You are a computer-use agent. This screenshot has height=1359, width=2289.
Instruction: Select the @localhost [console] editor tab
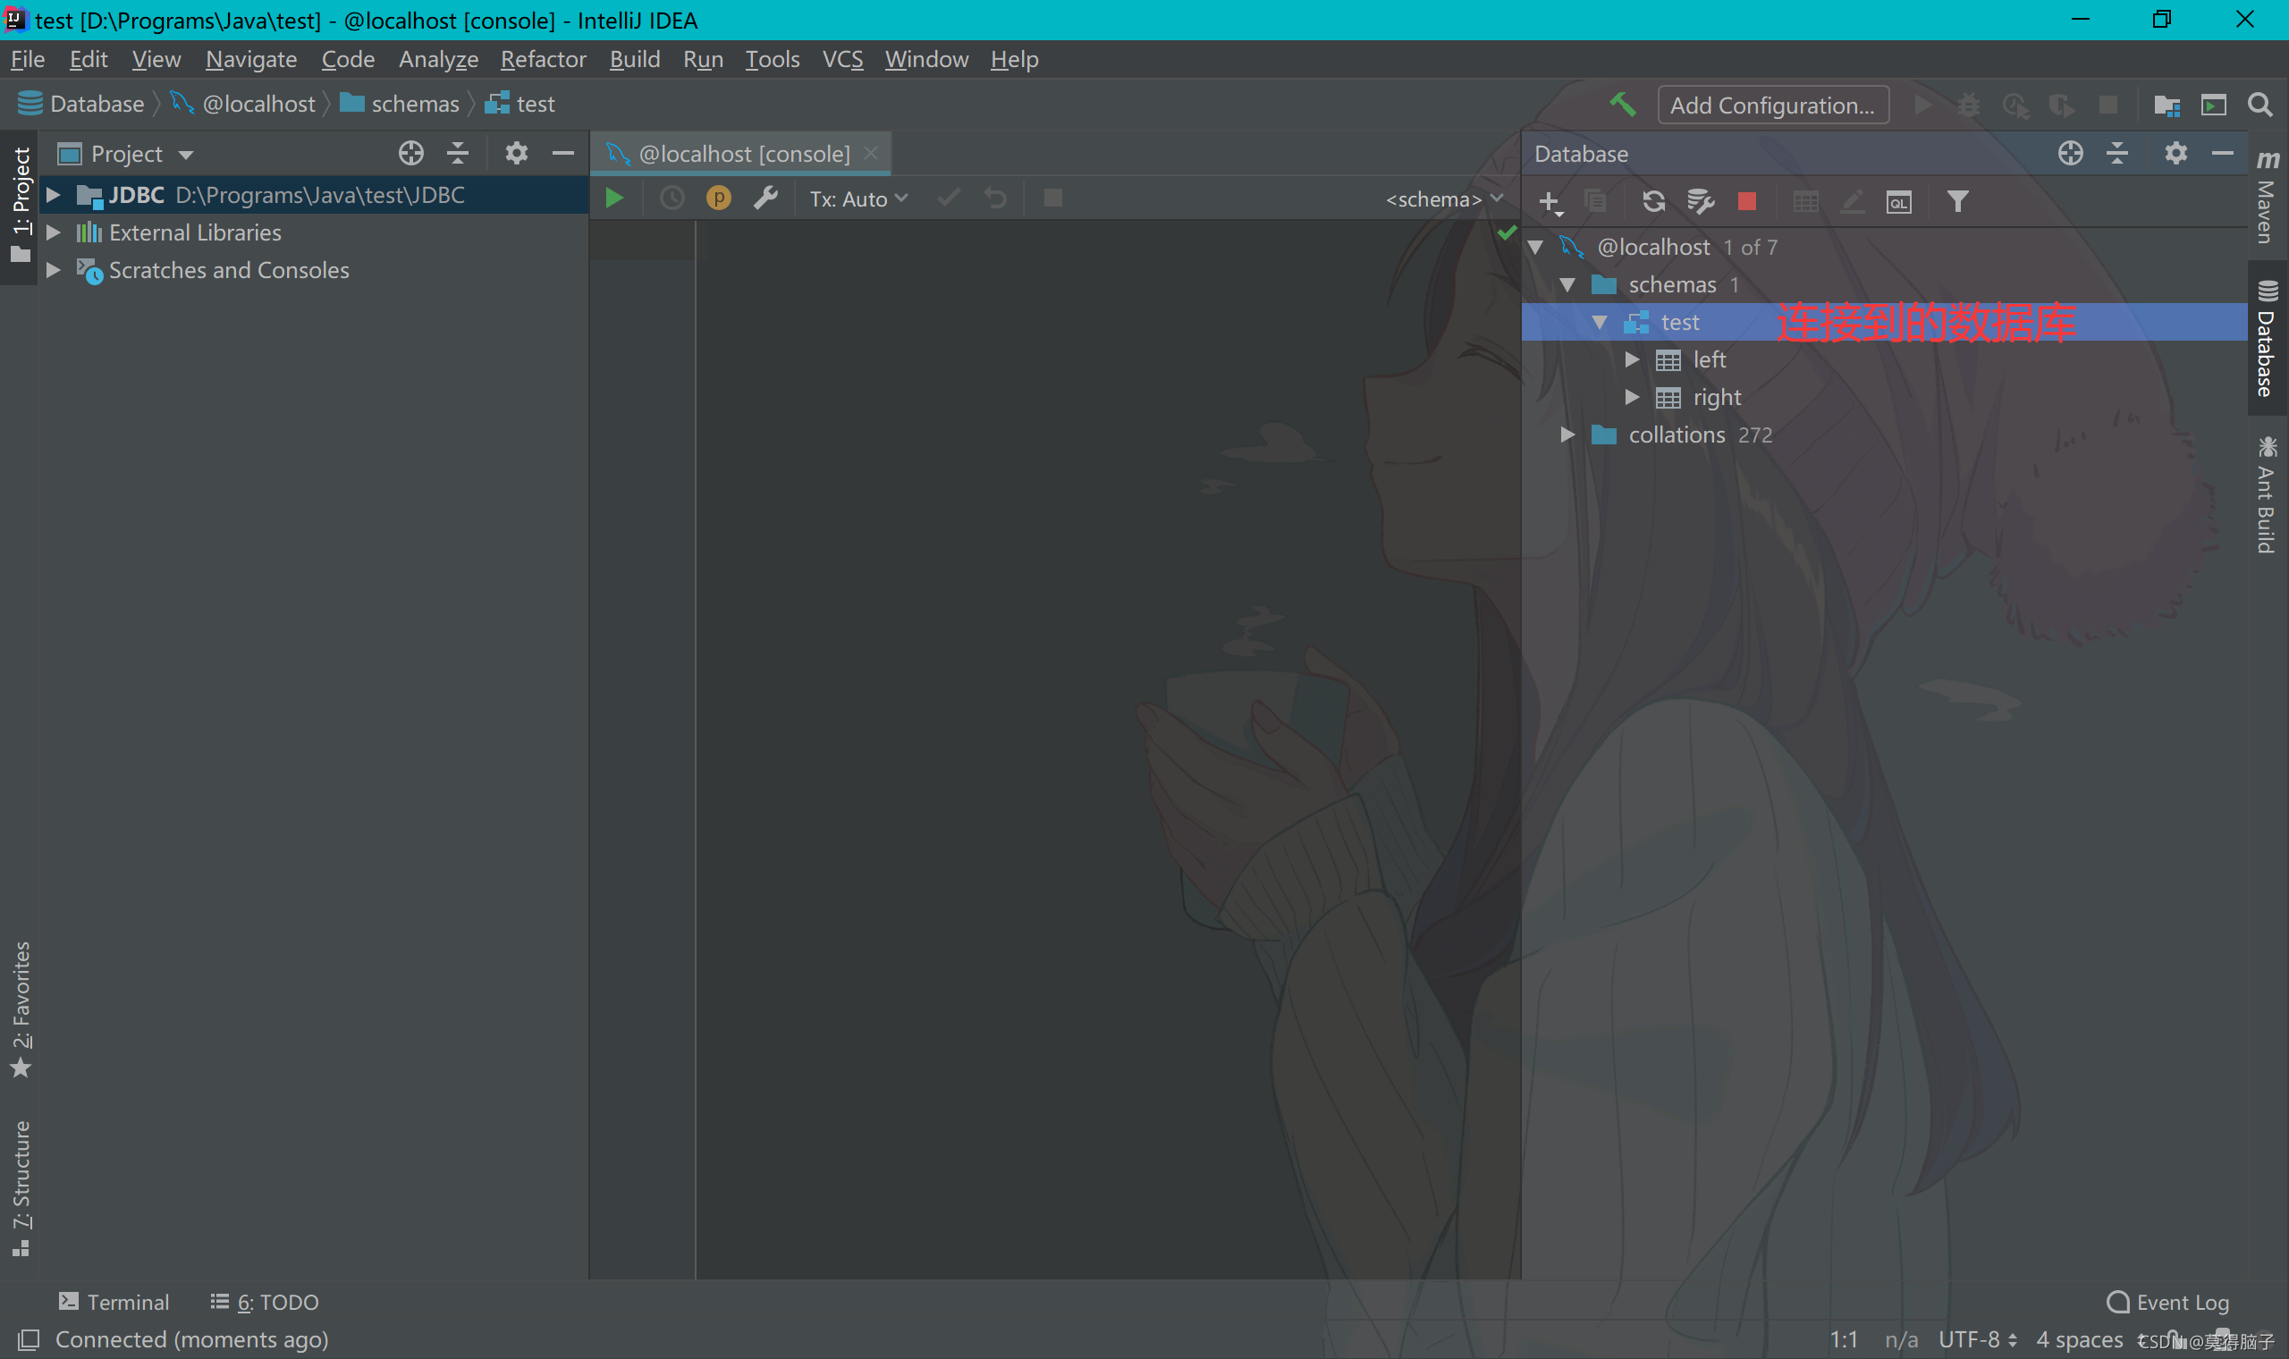(x=741, y=154)
